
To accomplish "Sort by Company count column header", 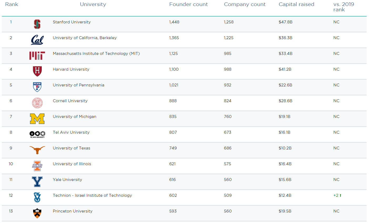I will pos(245,4).
